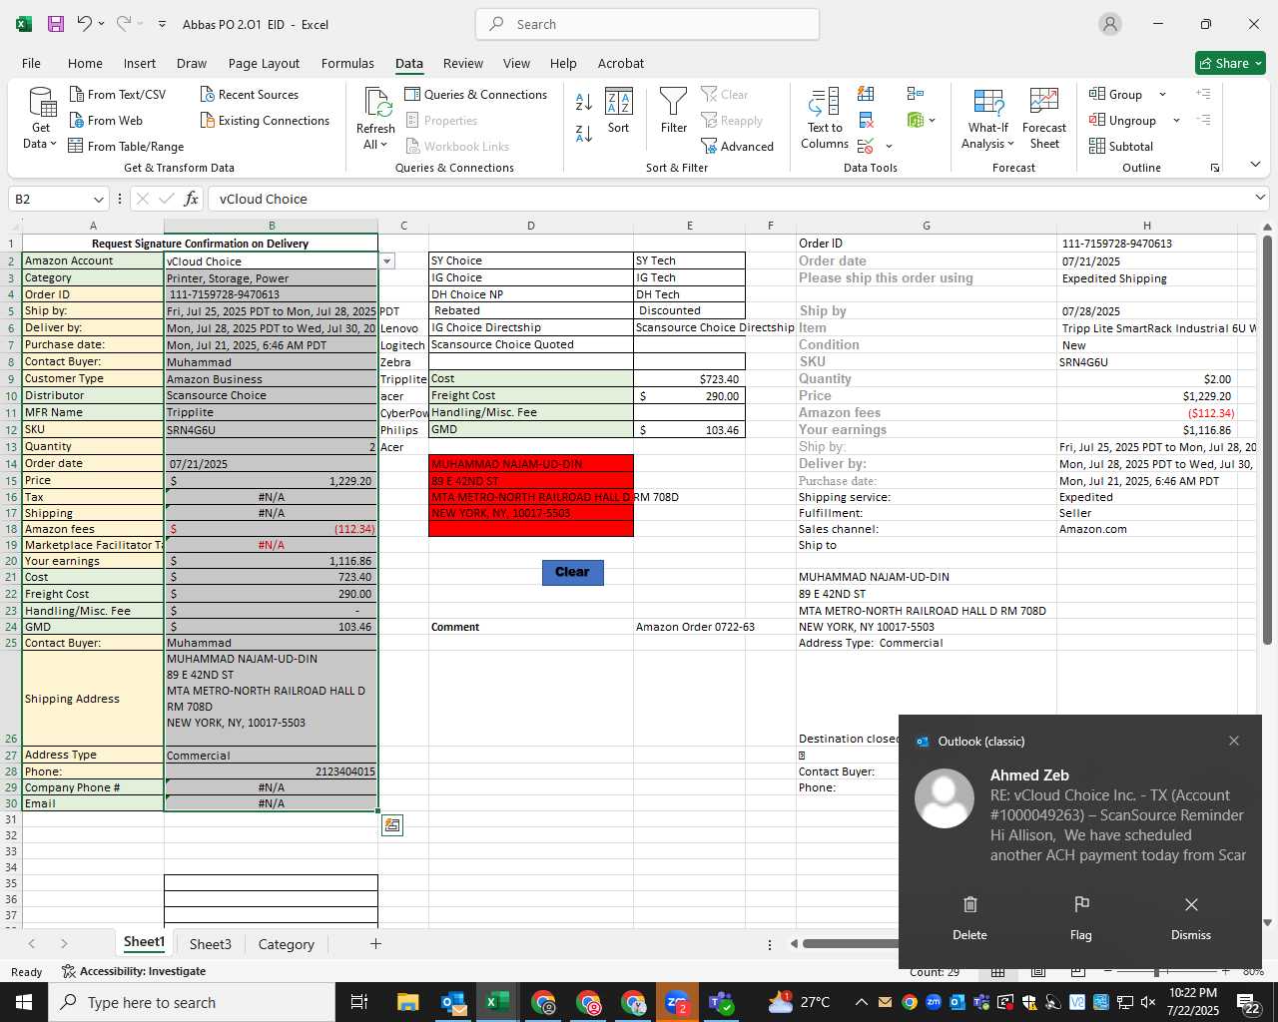Screen dimensions: 1278x1022
Task: Open the Name Box dropdown
Action: tap(98, 199)
